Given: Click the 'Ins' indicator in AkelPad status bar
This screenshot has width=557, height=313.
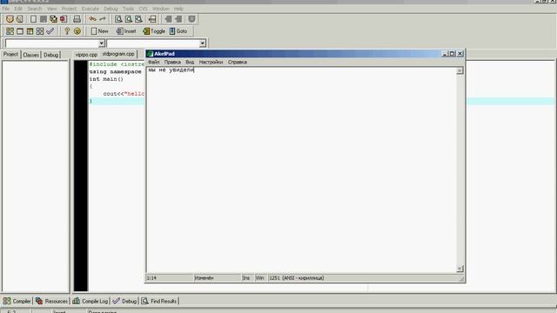Looking at the screenshot, I should tap(246, 278).
